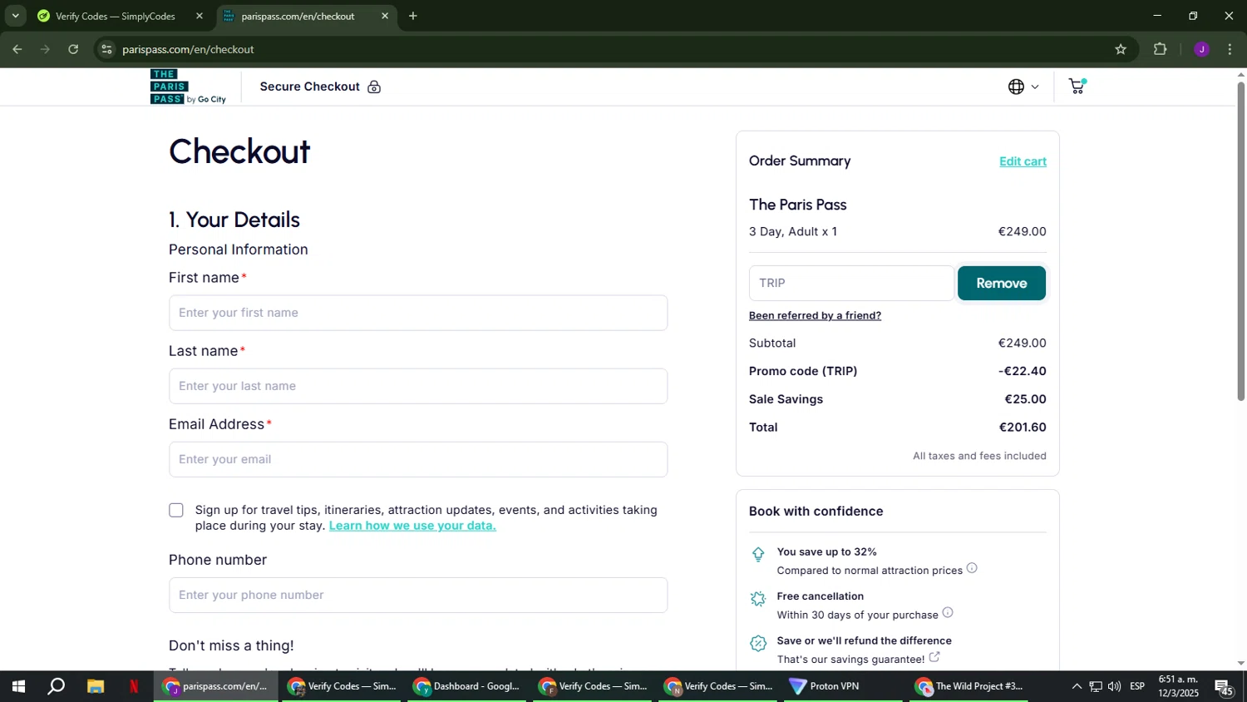Expand the tab search dropdown arrow
The image size is (1247, 702).
click(x=15, y=16)
